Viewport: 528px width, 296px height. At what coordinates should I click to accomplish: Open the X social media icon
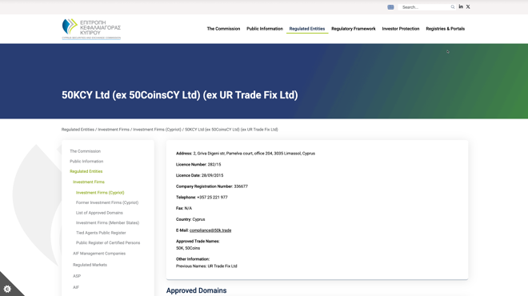pyautogui.click(x=468, y=6)
